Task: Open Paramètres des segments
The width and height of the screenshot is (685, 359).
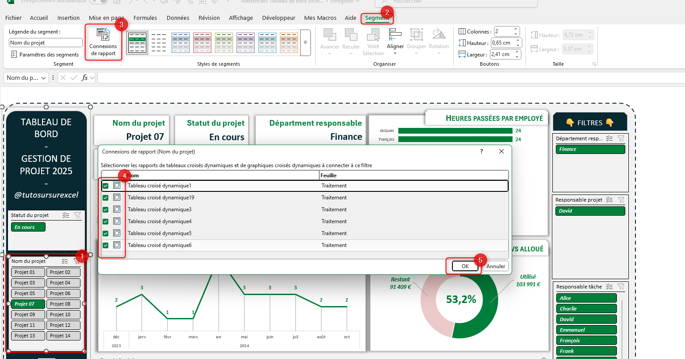Action: click(x=45, y=55)
